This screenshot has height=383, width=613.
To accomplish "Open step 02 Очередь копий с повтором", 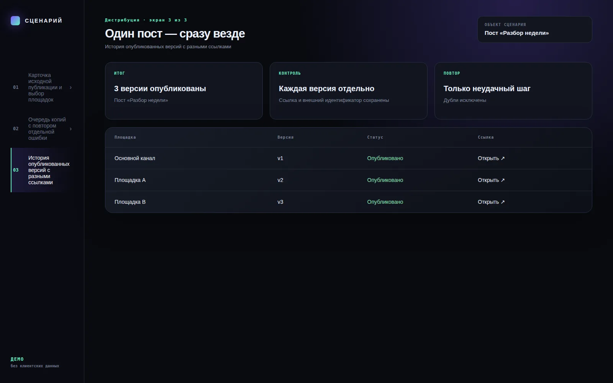I will pos(42,129).
